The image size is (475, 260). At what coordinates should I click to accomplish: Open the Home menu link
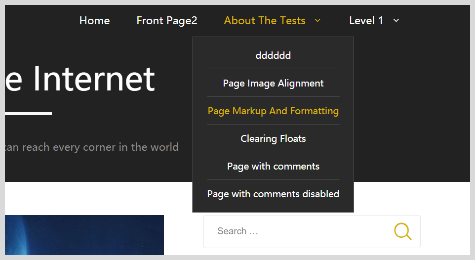click(x=94, y=21)
